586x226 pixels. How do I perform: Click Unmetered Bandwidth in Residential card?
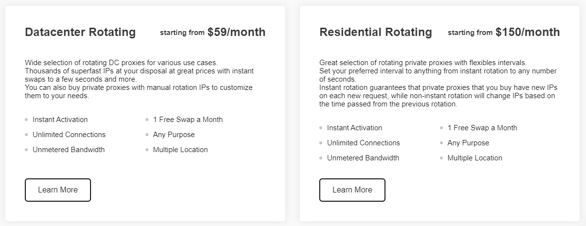[363, 158]
